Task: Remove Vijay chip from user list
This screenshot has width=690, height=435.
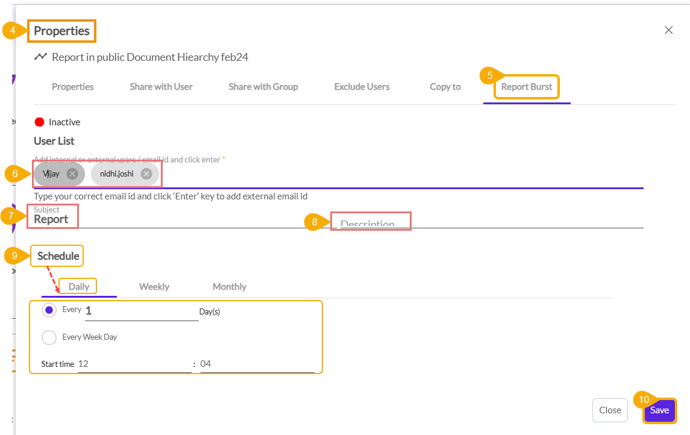Action: point(72,174)
